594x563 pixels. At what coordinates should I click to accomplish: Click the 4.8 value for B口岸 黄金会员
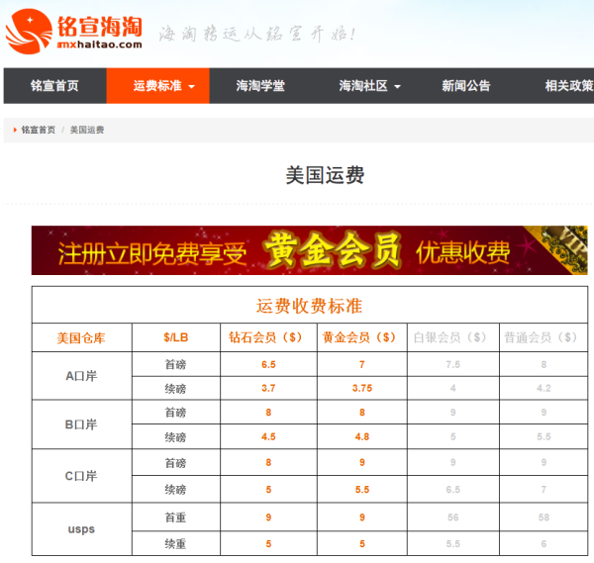(362, 436)
